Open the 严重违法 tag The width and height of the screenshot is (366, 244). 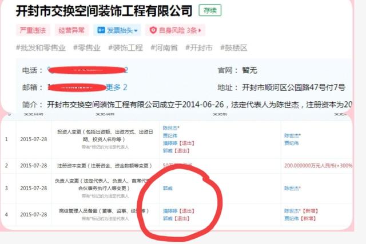33,30
